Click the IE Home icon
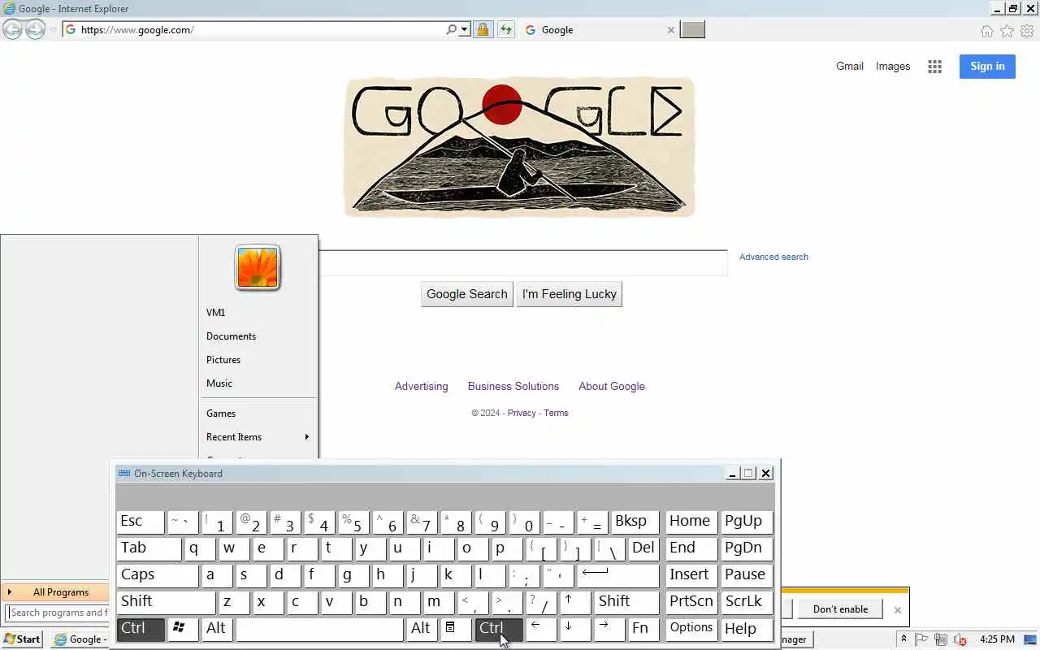1040x650 pixels. (x=986, y=31)
